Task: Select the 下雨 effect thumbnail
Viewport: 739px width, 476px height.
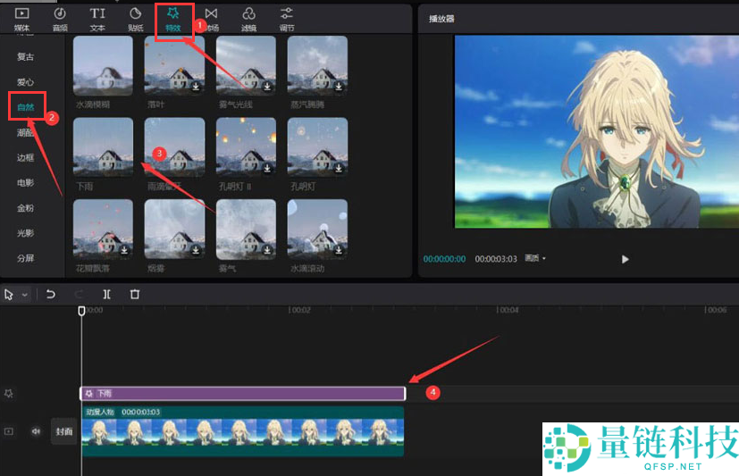Action: coord(103,146)
